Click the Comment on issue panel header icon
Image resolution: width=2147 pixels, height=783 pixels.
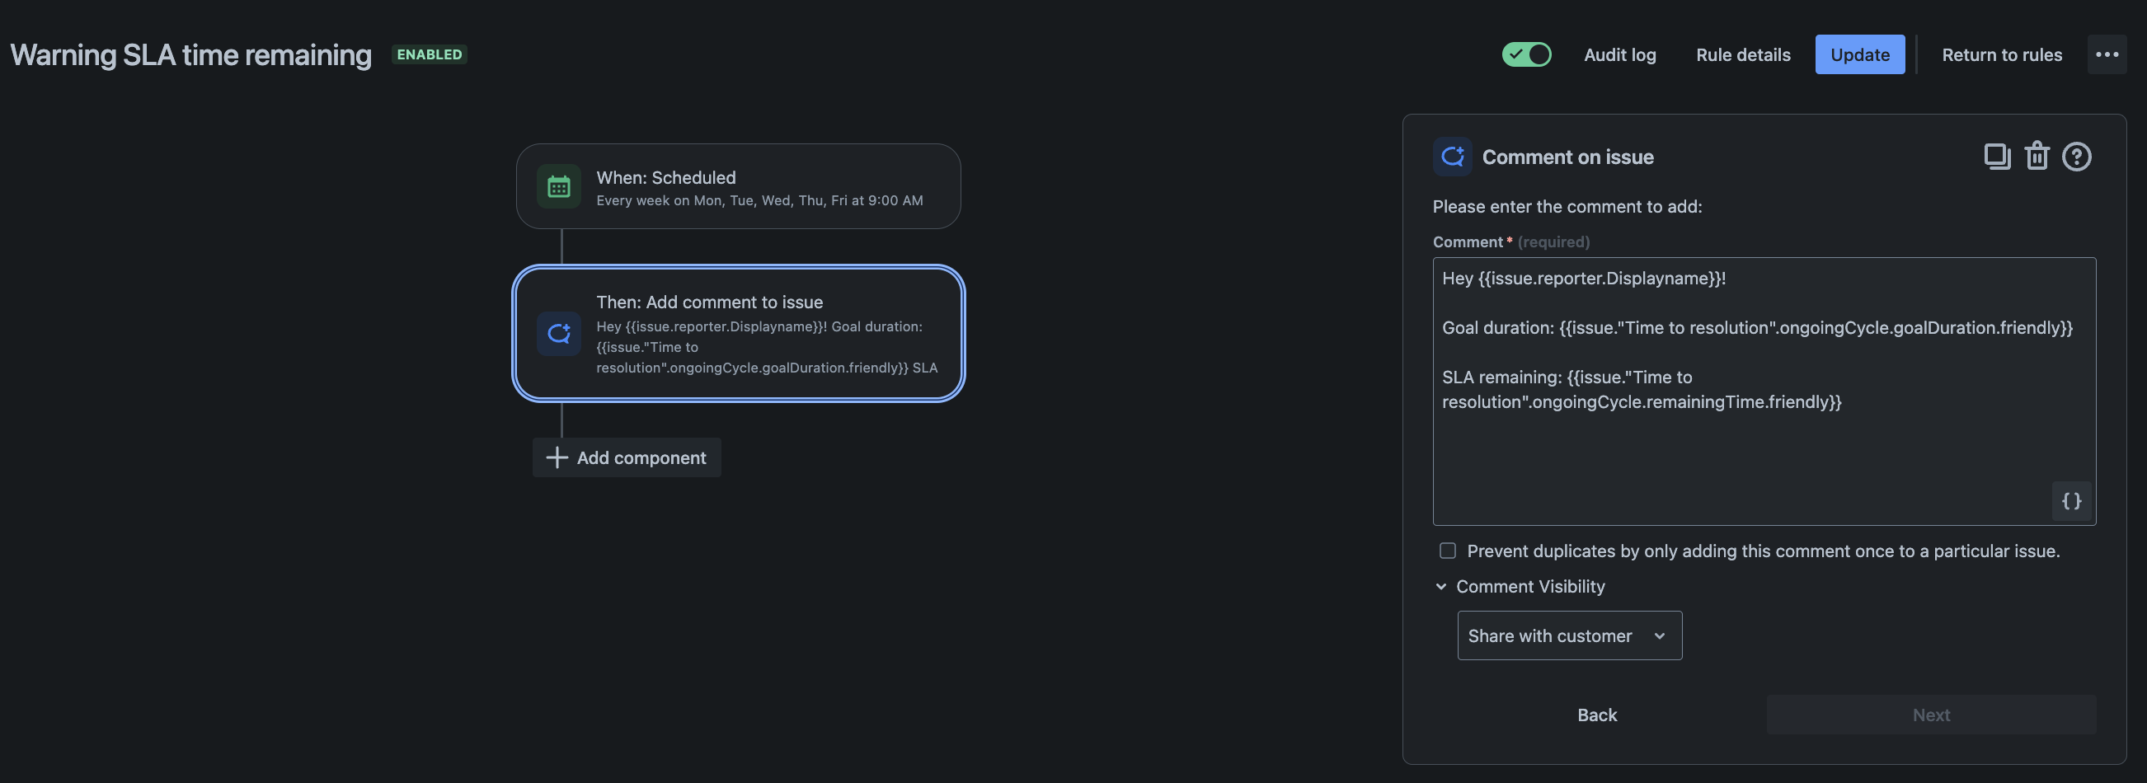(x=1452, y=157)
